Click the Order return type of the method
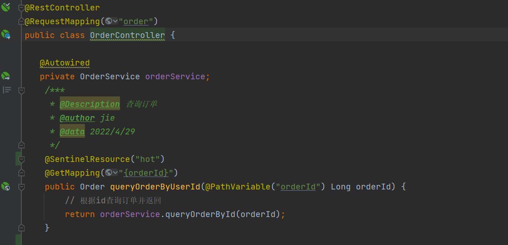The image size is (508, 245). [x=92, y=187]
